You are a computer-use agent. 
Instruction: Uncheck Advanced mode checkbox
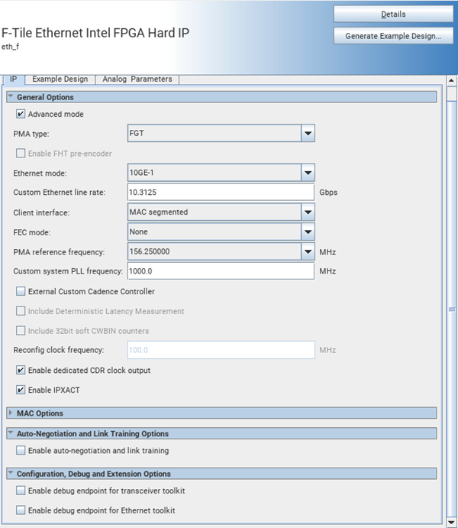[x=21, y=114]
